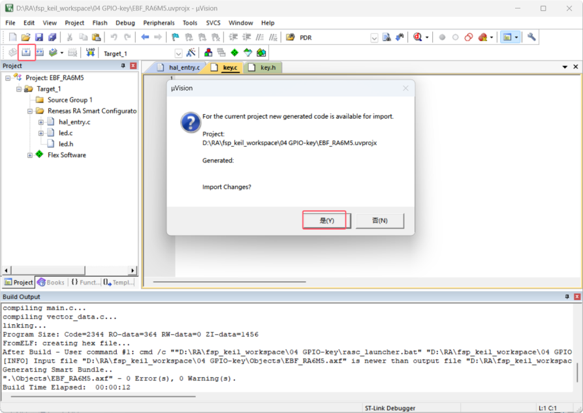Open the Project menu

74,23
